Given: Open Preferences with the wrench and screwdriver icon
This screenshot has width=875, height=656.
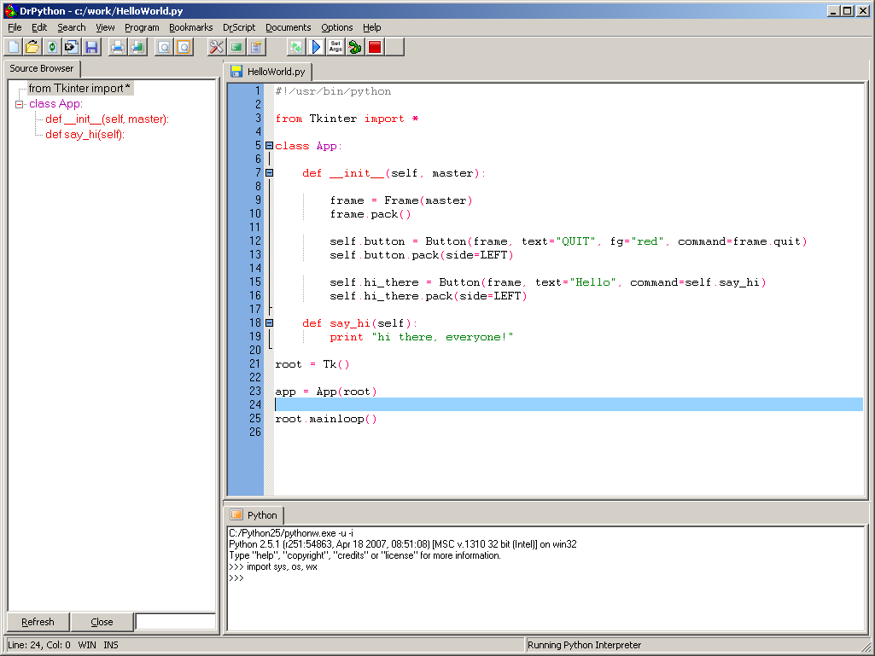Looking at the screenshot, I should point(216,47).
